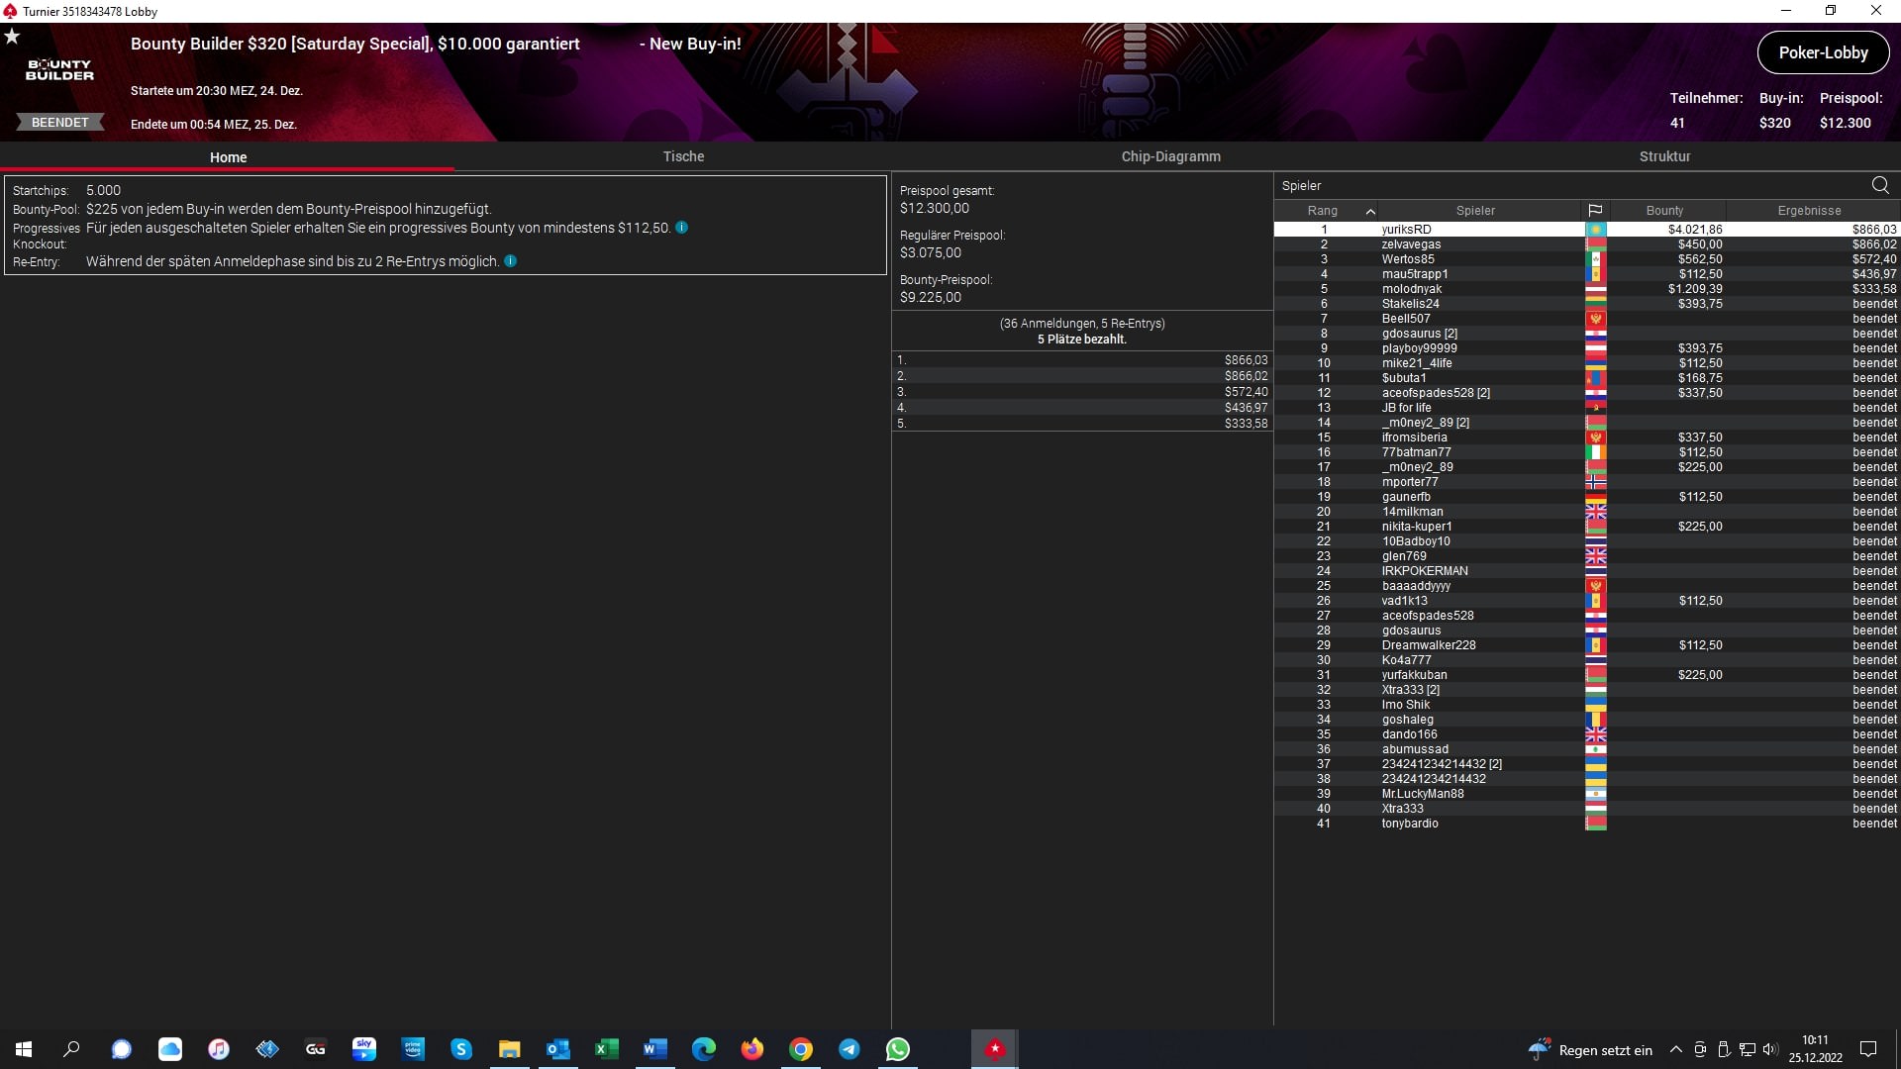Viewport: 1901px width, 1069px height.
Task: Open Telegram from the taskbar
Action: (849, 1049)
